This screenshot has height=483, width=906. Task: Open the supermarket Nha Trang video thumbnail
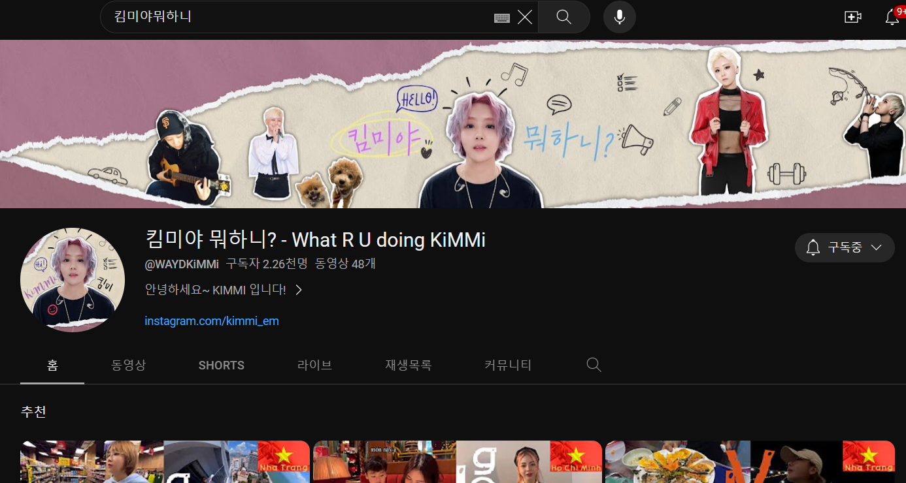165,462
